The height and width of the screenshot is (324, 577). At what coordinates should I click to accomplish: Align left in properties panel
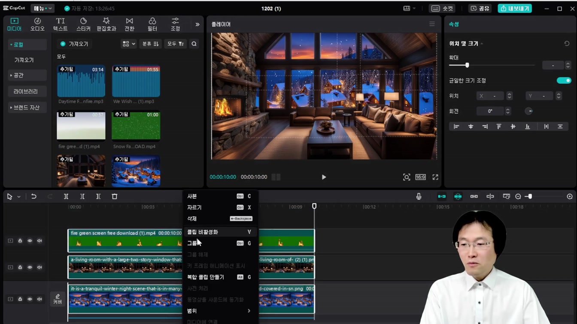click(456, 126)
